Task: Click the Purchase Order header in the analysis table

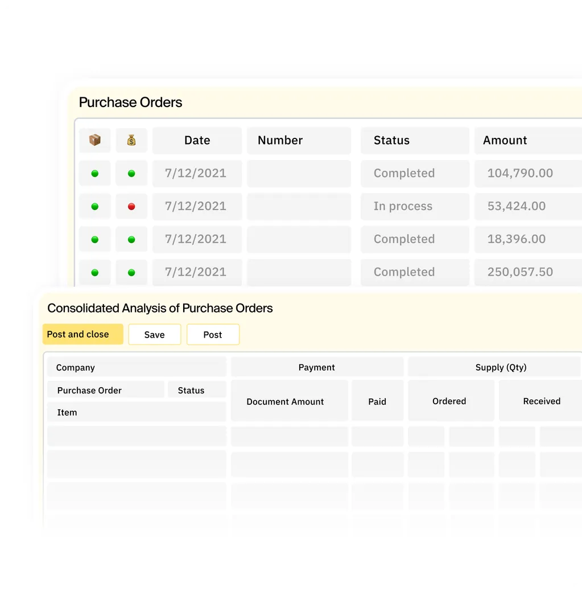Action: [x=106, y=390]
